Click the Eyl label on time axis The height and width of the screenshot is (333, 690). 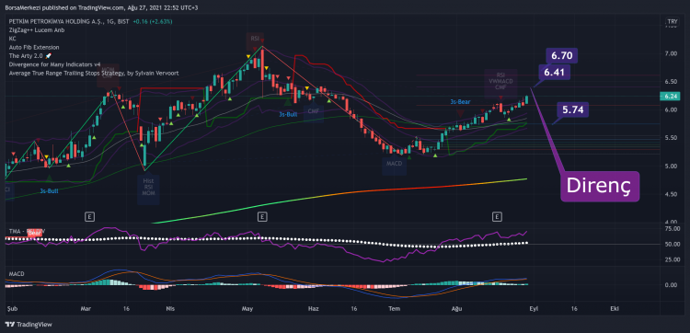click(x=534, y=309)
